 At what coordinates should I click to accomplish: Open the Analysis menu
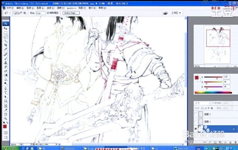71,8
